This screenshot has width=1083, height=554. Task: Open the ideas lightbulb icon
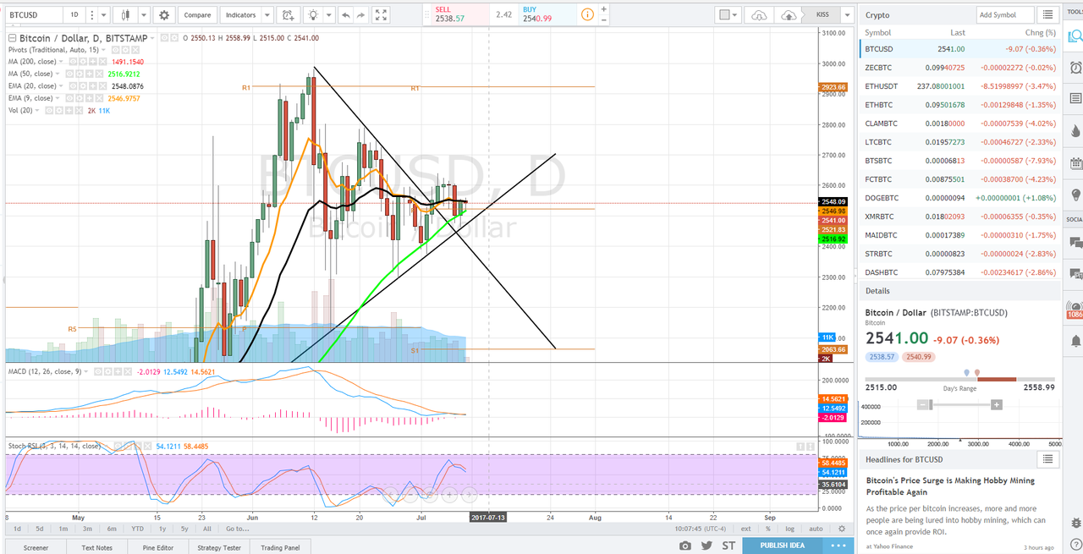(315, 15)
